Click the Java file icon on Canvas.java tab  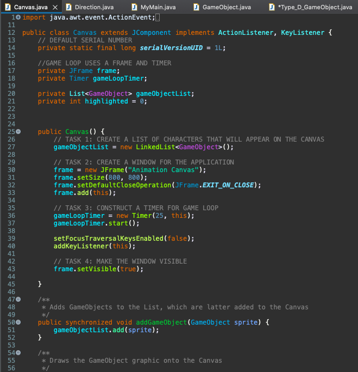[8, 7]
